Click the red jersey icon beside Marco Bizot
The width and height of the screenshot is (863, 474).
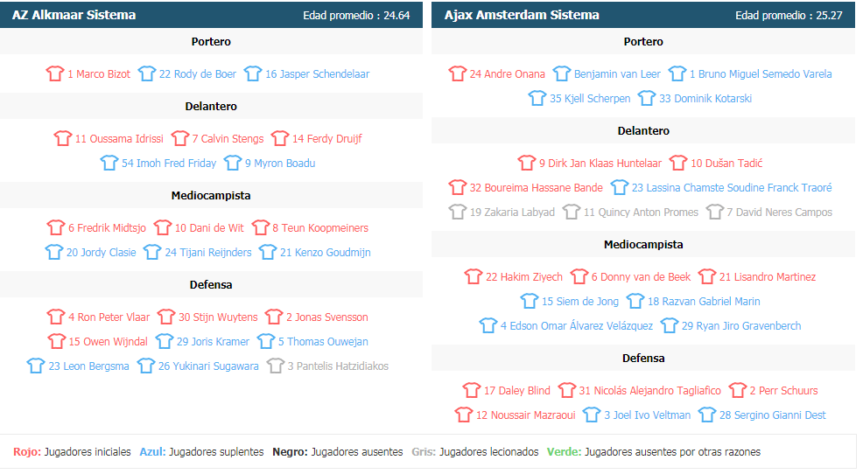(x=55, y=73)
